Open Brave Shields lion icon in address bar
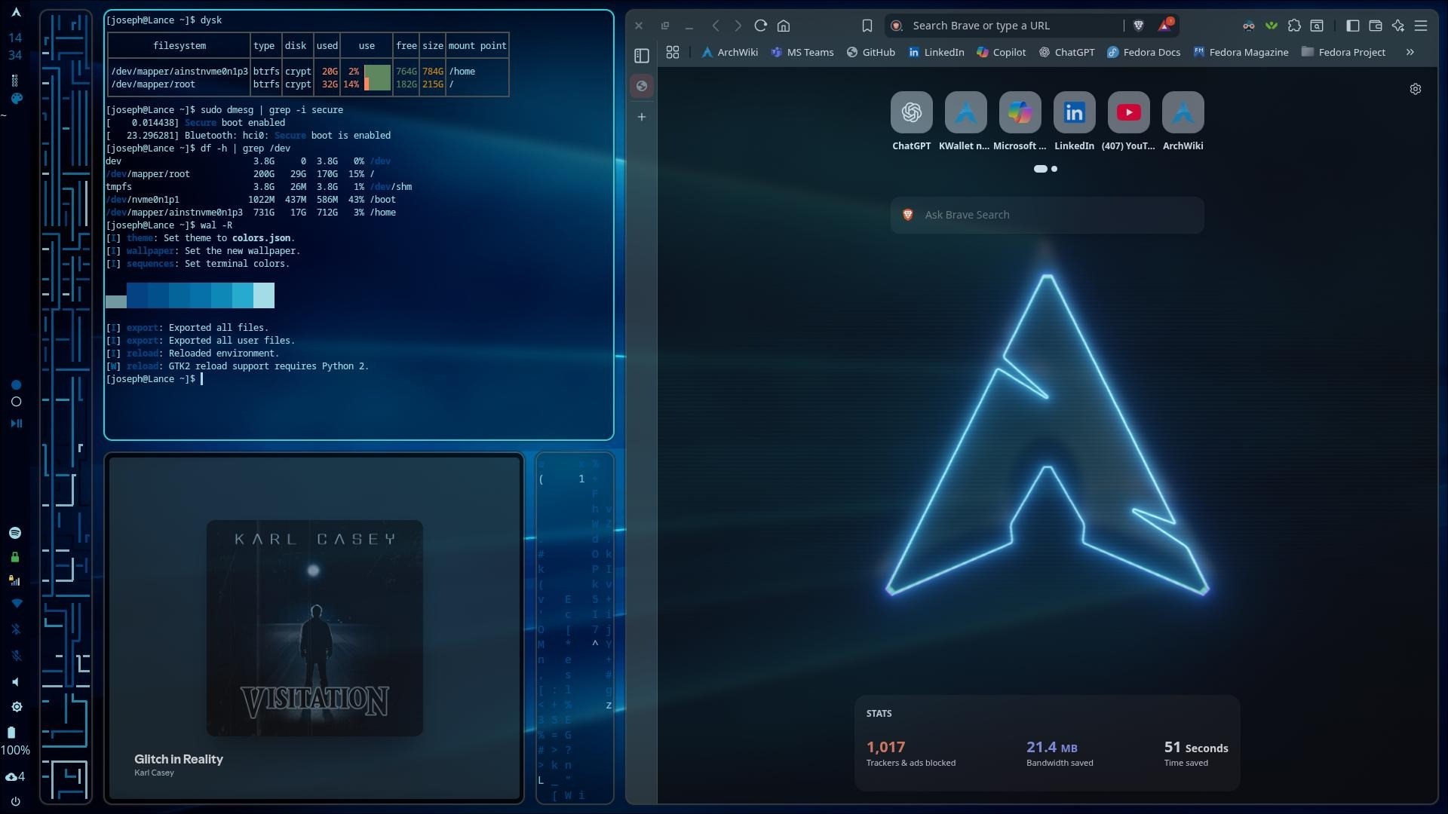This screenshot has width=1448, height=814. [x=1139, y=26]
